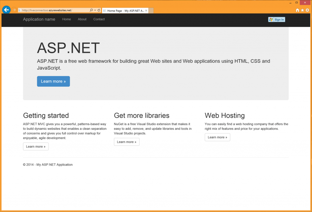Click the browser Forward arrow button
Viewport: 312px width, 212px height.
[x=14, y=10]
